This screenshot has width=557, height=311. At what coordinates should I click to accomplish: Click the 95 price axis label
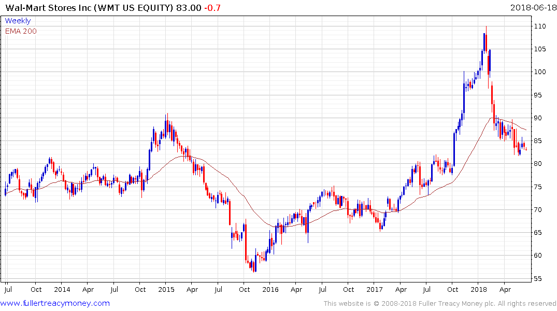538,95
